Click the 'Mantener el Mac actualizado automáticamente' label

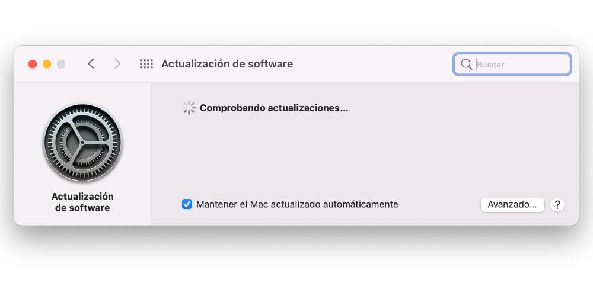[297, 204]
